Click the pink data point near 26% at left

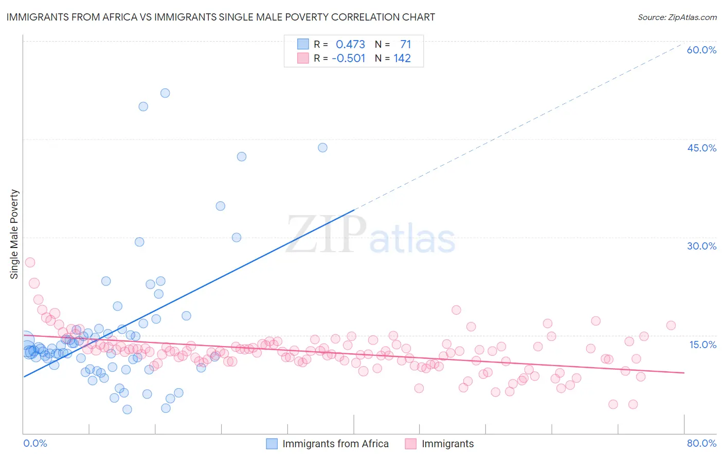[30, 262]
